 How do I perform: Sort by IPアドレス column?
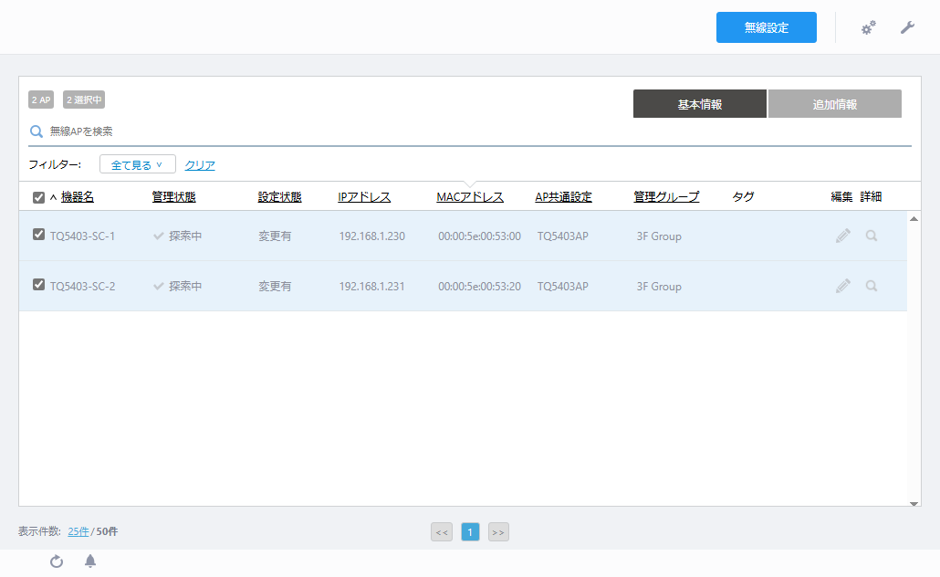point(364,196)
